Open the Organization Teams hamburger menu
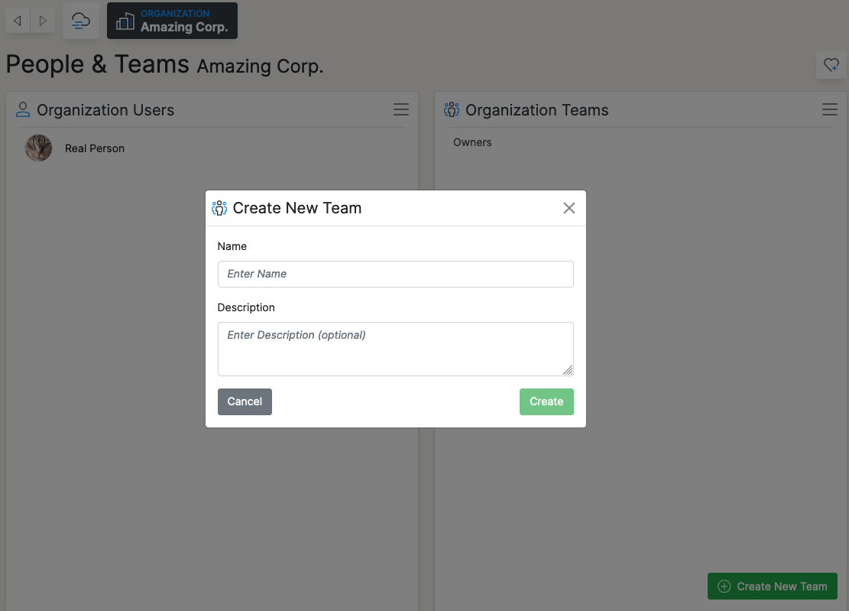The width and height of the screenshot is (849, 611). pos(830,109)
